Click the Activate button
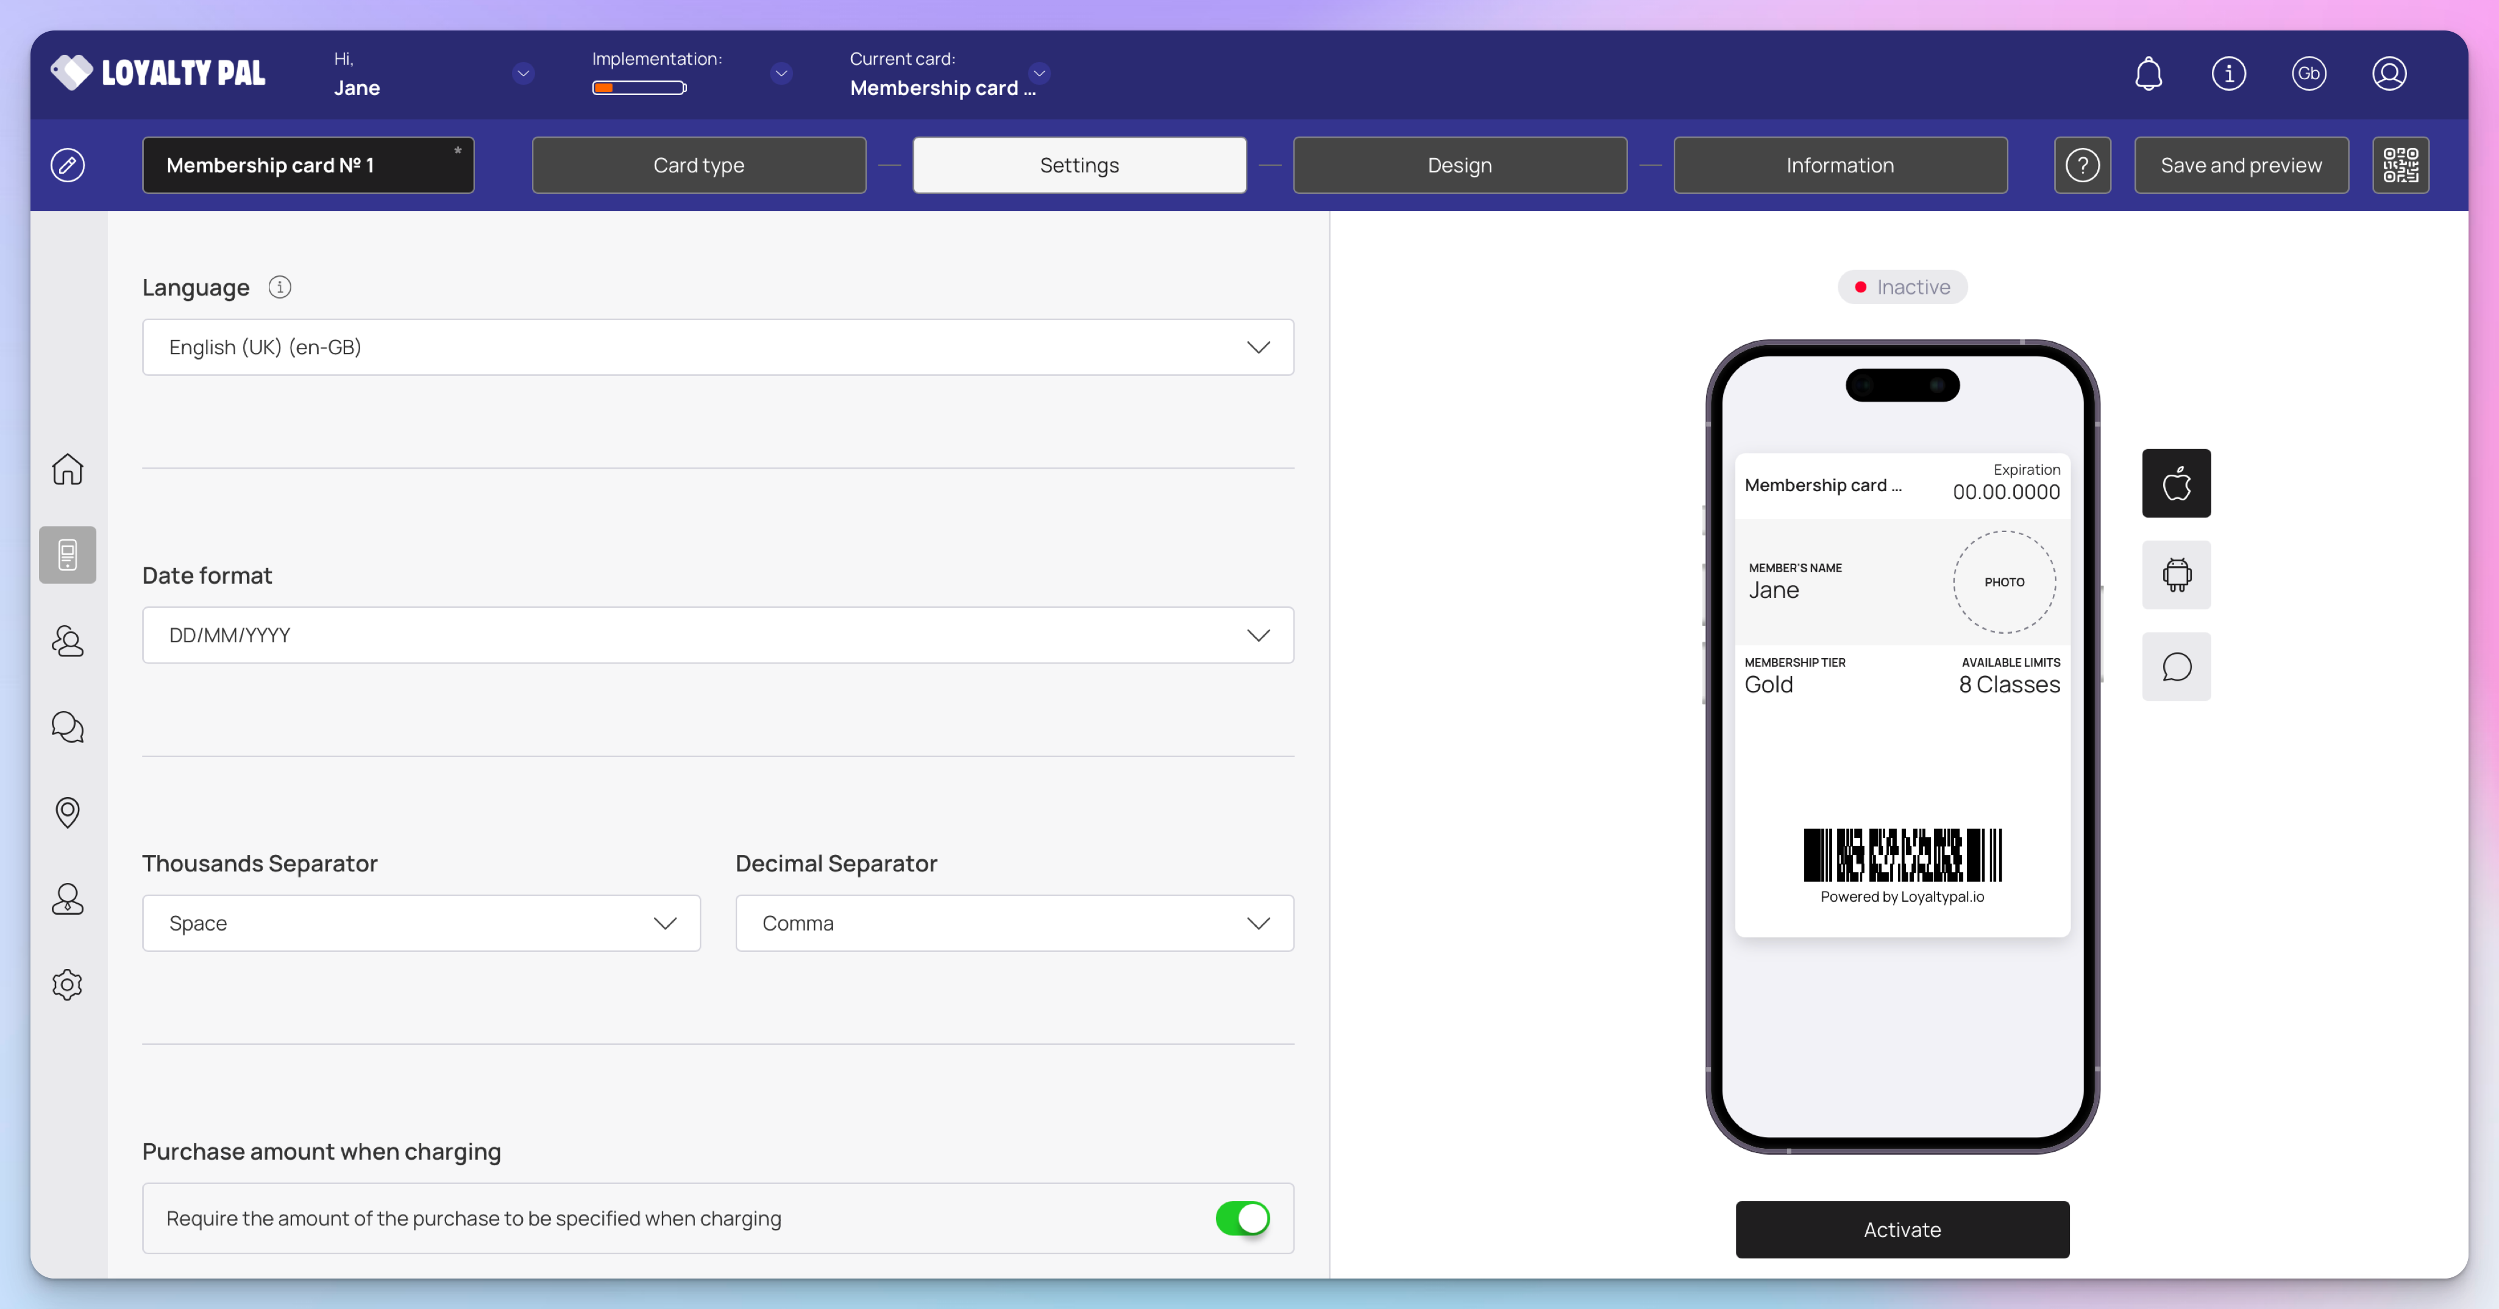2499x1309 pixels. pyautogui.click(x=1902, y=1230)
